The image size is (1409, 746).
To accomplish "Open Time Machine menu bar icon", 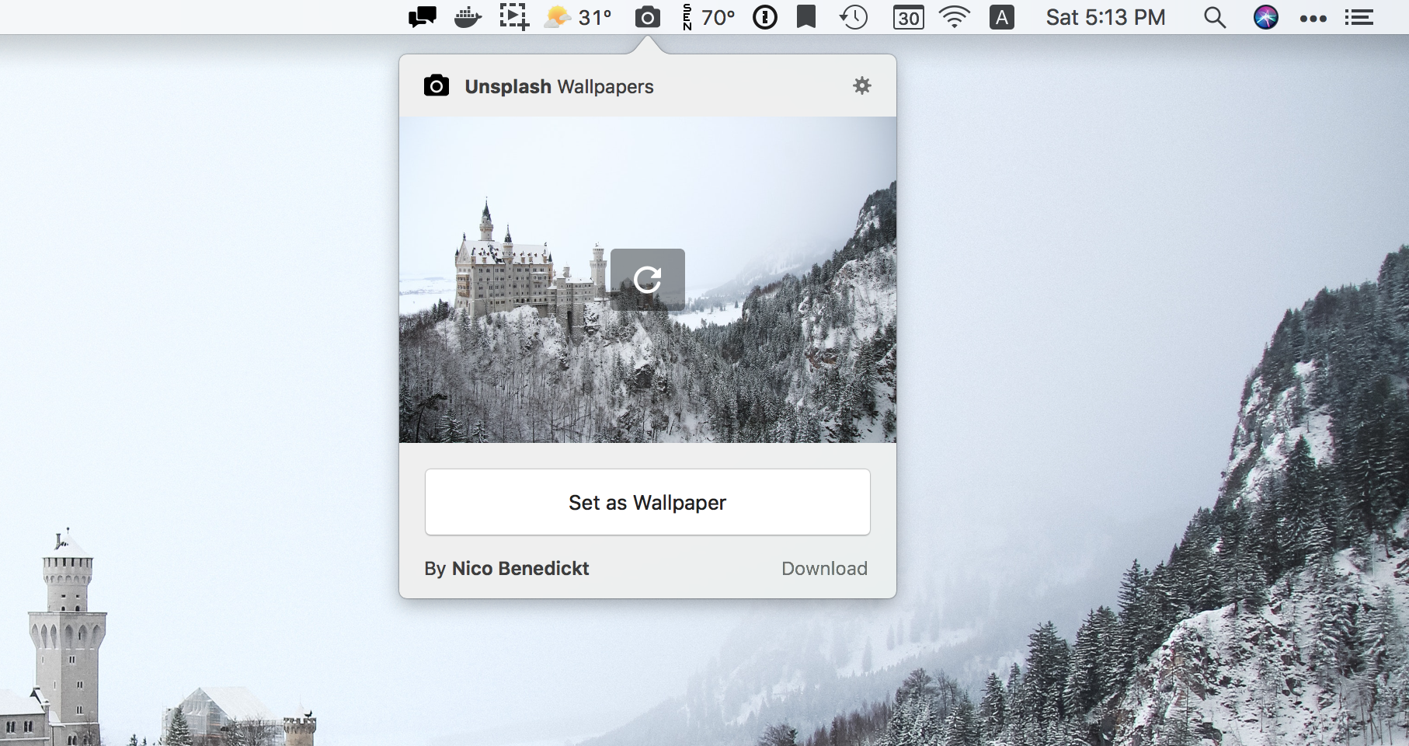I will coord(854,17).
